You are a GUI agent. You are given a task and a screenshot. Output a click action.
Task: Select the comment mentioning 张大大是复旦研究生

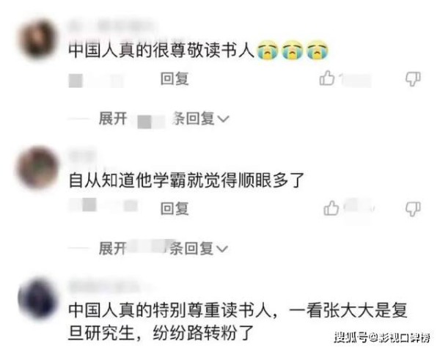(238, 322)
